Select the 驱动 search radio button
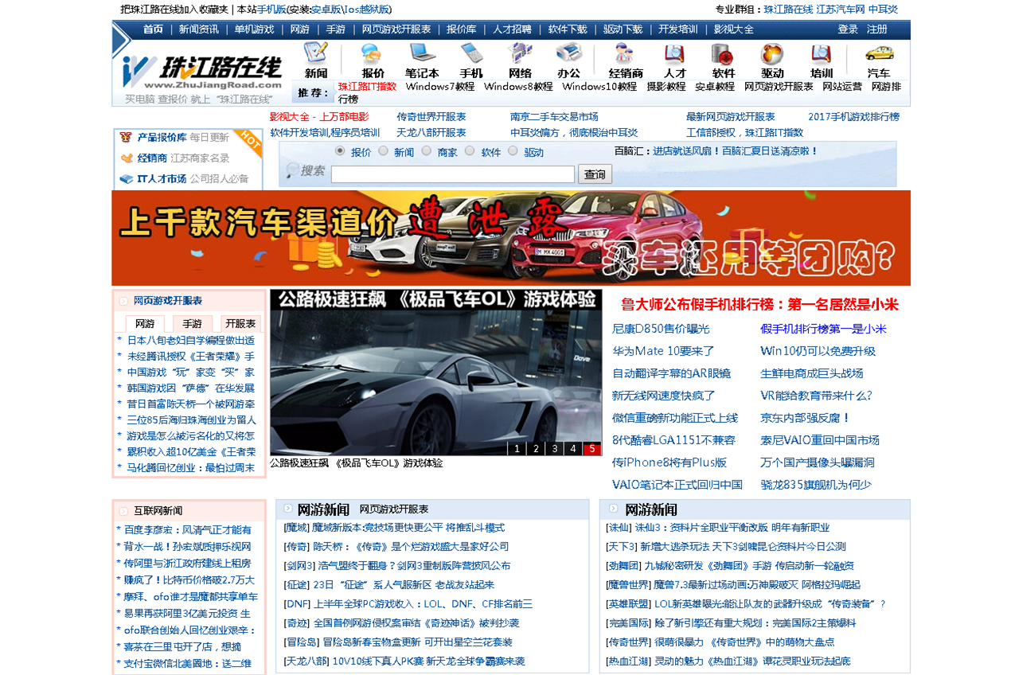The width and height of the screenshot is (1011, 675). [513, 150]
